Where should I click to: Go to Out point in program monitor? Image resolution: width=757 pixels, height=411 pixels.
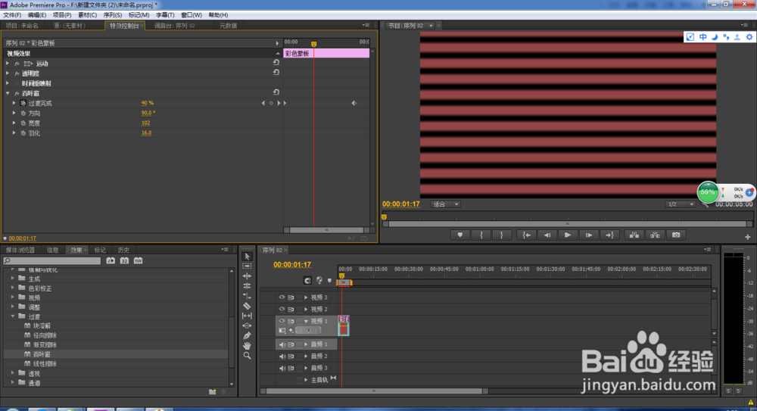[609, 235]
